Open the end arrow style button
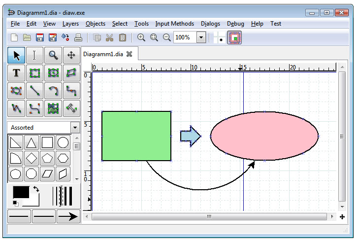Viewport: 358px width, 239px height. point(68,216)
